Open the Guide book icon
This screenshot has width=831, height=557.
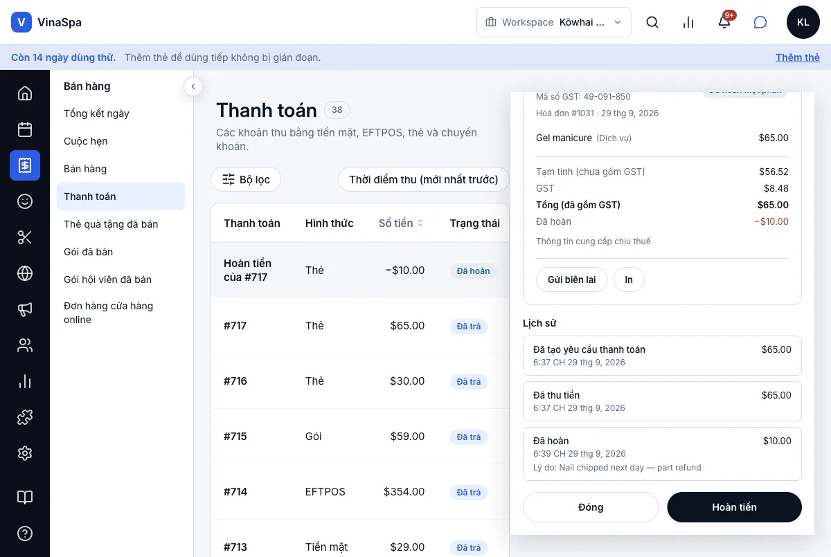tap(25, 497)
